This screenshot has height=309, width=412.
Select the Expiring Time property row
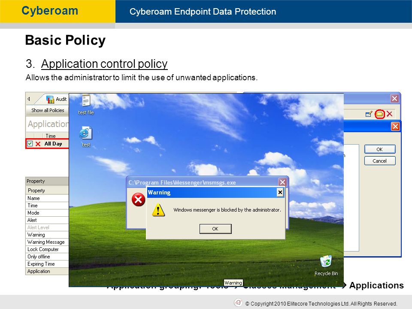click(x=47, y=264)
